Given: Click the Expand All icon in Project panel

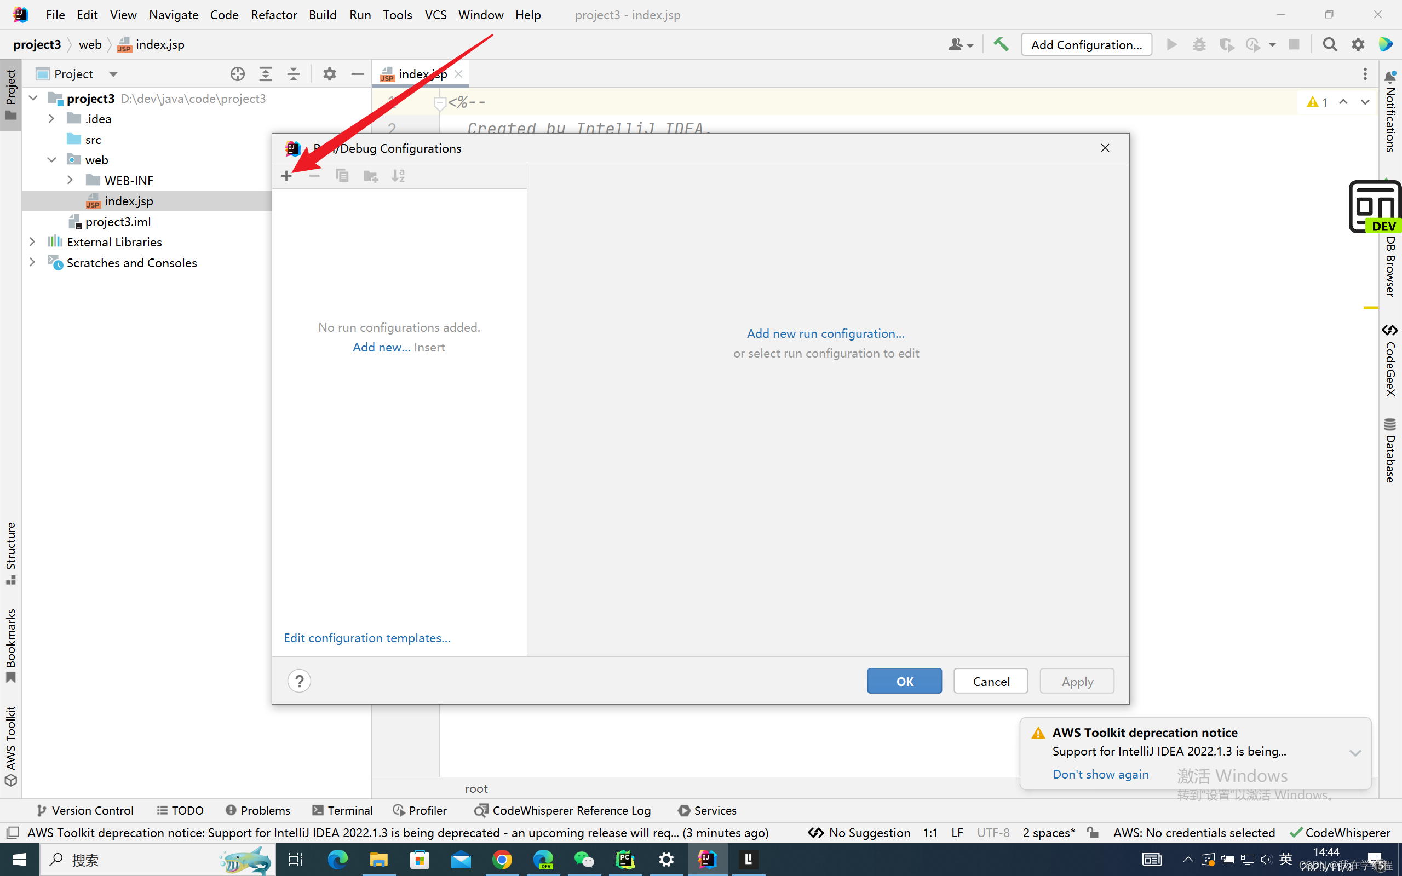Looking at the screenshot, I should (x=265, y=73).
